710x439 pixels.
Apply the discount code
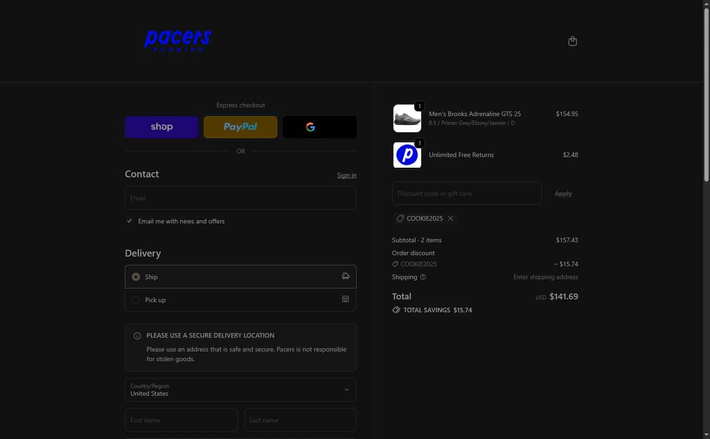coord(563,193)
